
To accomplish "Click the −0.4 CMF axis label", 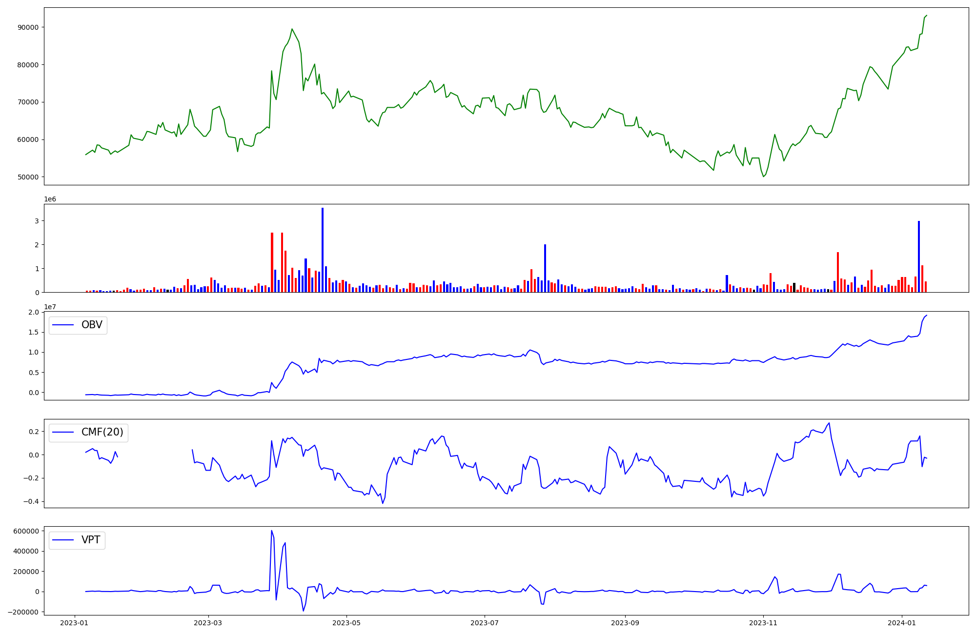I will click(x=30, y=502).
